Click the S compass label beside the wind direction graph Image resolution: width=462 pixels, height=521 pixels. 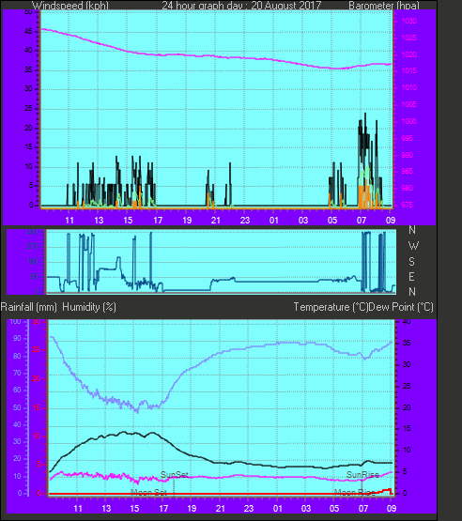[412, 262]
